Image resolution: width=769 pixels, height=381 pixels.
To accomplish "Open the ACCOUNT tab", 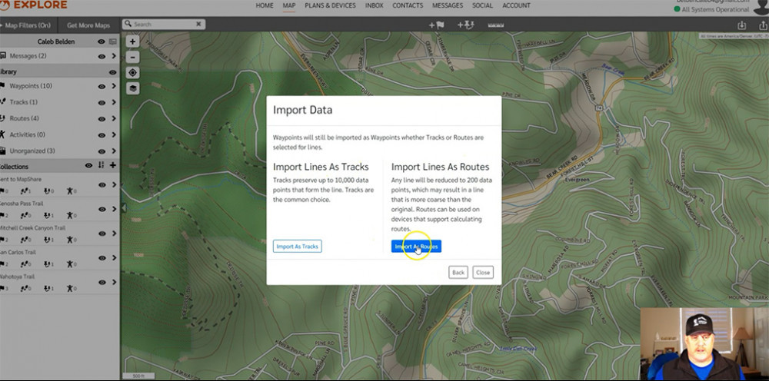I will [516, 5].
